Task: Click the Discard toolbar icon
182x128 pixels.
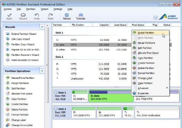Action: coord(23,16)
